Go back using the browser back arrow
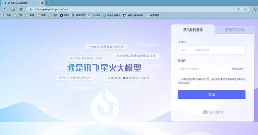258x135 pixels. tap(5, 9)
